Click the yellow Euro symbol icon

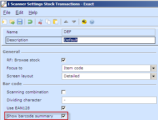84,22
